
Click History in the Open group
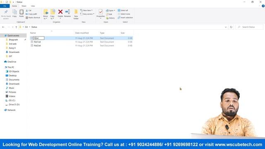(111, 18)
